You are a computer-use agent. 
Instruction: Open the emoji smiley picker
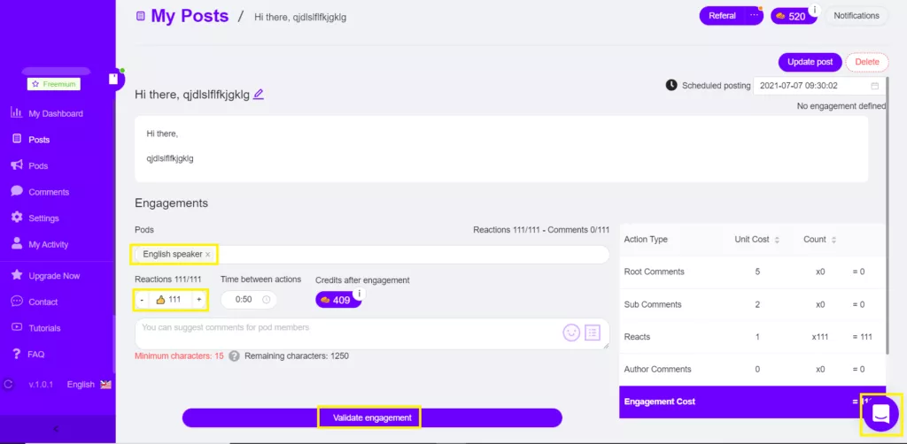pos(571,332)
